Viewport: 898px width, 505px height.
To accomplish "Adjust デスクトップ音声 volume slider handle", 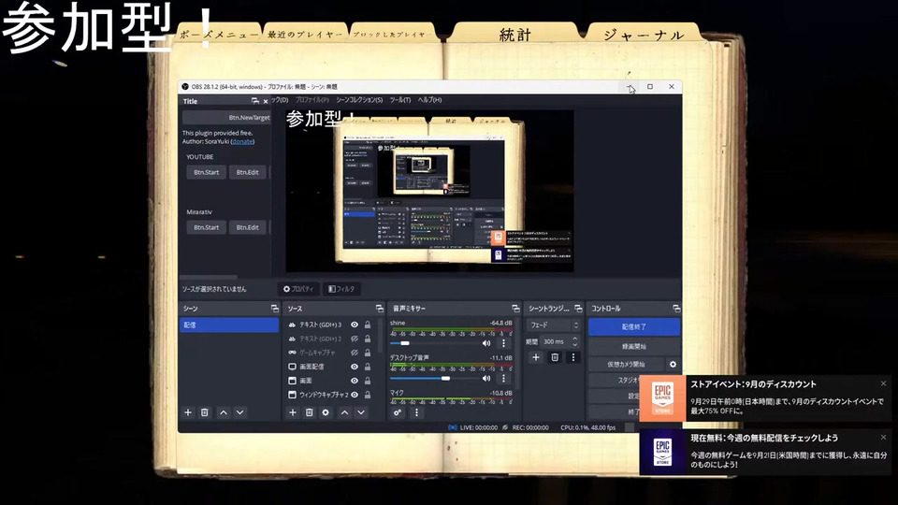I will [x=445, y=379].
